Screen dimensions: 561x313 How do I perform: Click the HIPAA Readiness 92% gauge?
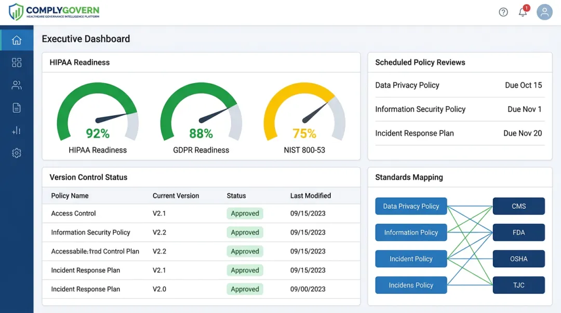coord(98,112)
